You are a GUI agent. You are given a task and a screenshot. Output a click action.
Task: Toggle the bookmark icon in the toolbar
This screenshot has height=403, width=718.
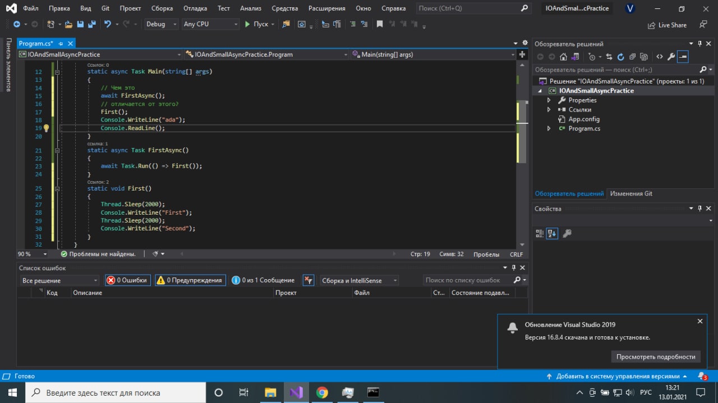click(380, 24)
